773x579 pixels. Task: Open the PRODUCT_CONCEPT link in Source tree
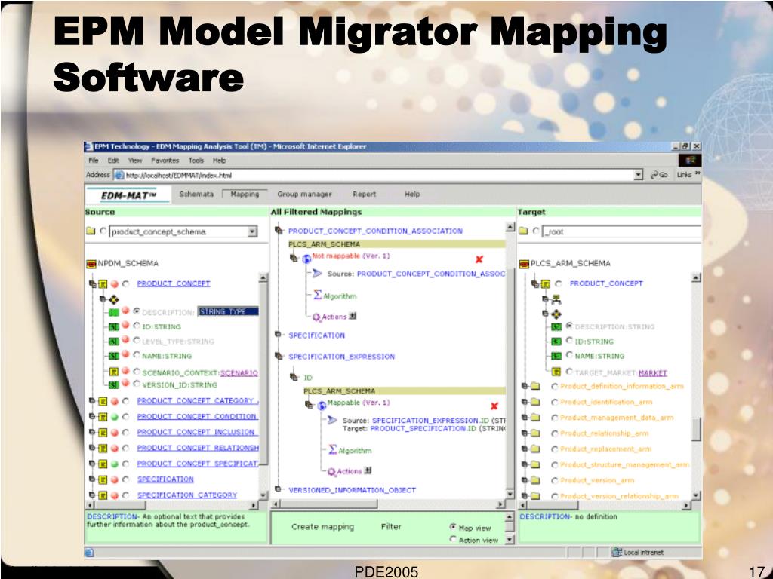(x=174, y=283)
